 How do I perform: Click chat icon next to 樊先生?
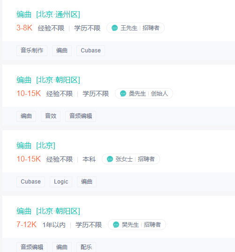coord(116,225)
